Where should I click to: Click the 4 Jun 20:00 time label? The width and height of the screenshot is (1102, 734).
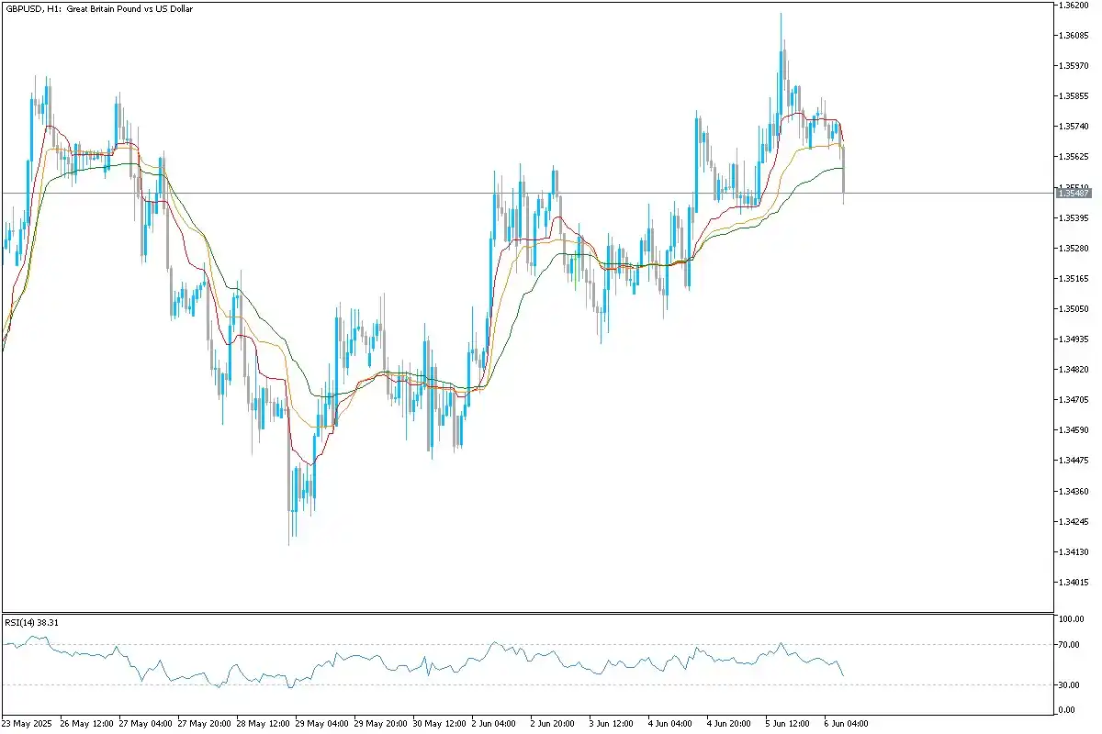(x=730, y=723)
